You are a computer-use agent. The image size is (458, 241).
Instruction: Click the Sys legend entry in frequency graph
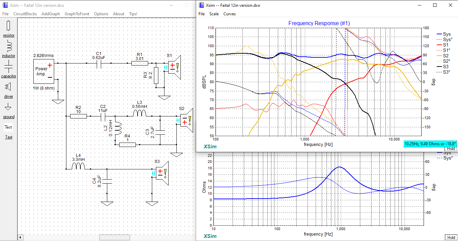tap(444, 34)
